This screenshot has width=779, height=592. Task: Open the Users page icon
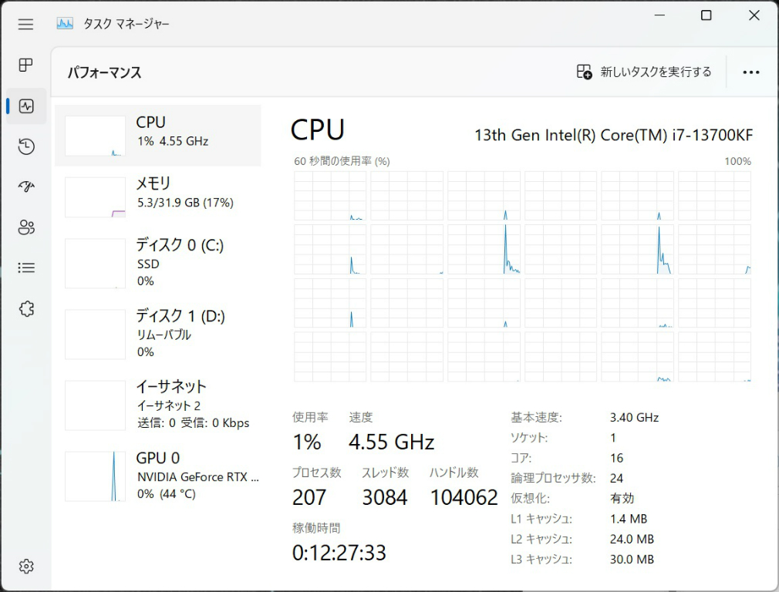(26, 227)
